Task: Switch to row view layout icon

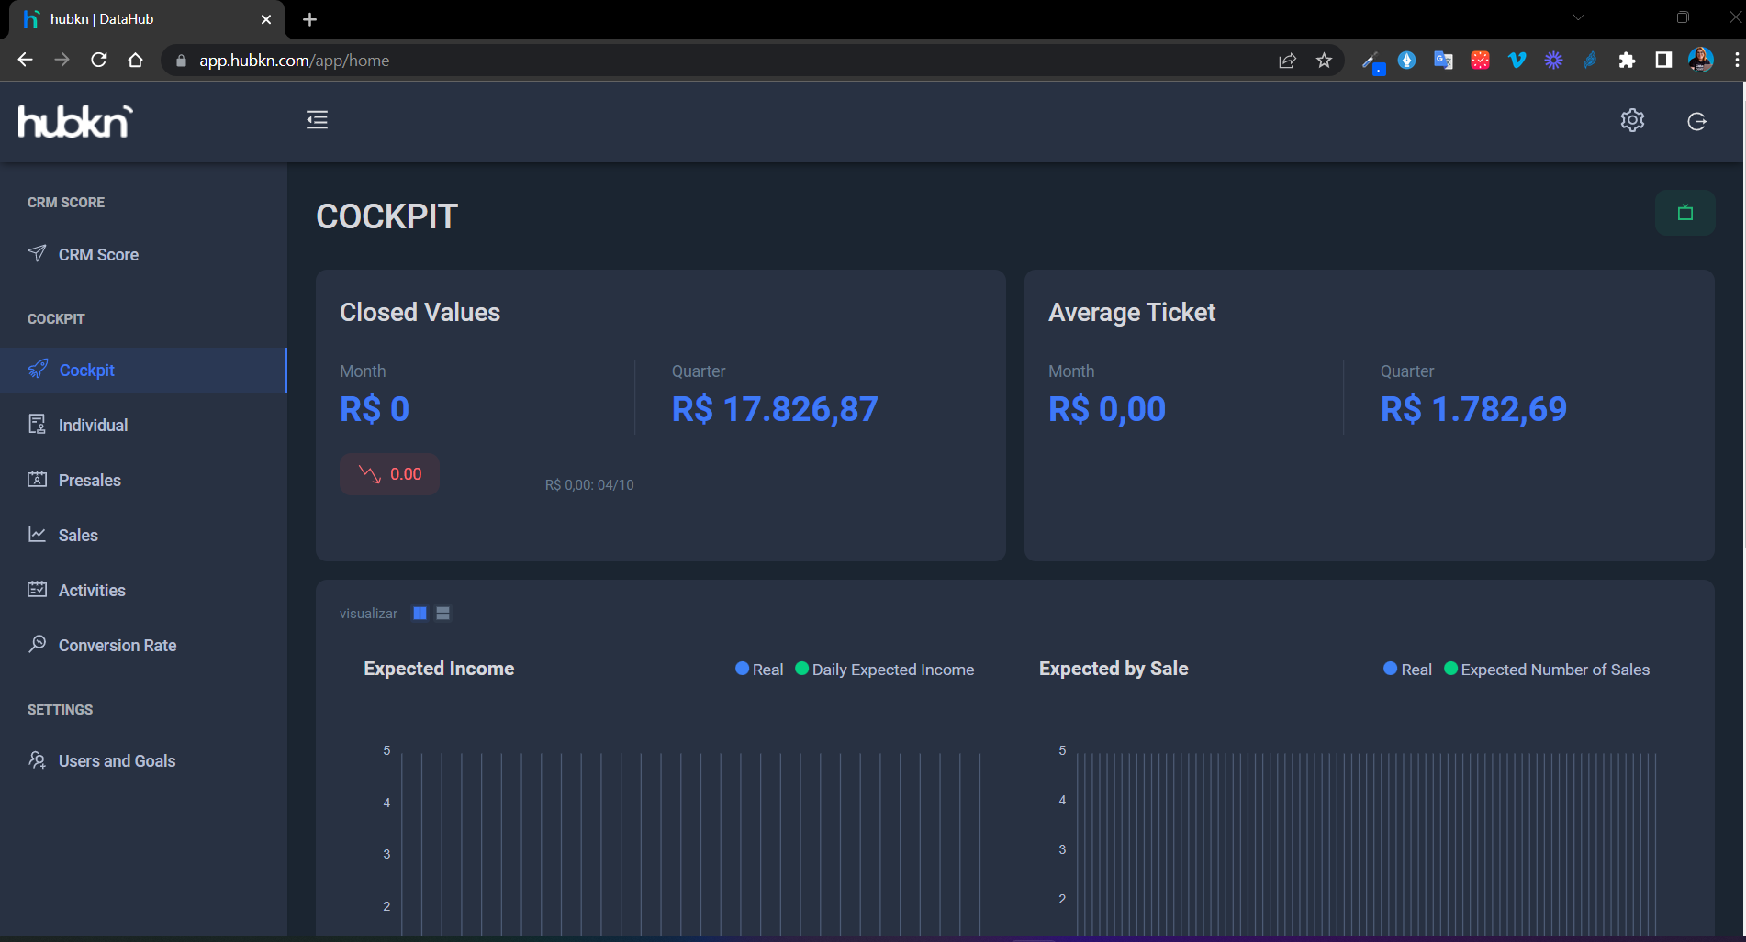Action: pos(442,614)
